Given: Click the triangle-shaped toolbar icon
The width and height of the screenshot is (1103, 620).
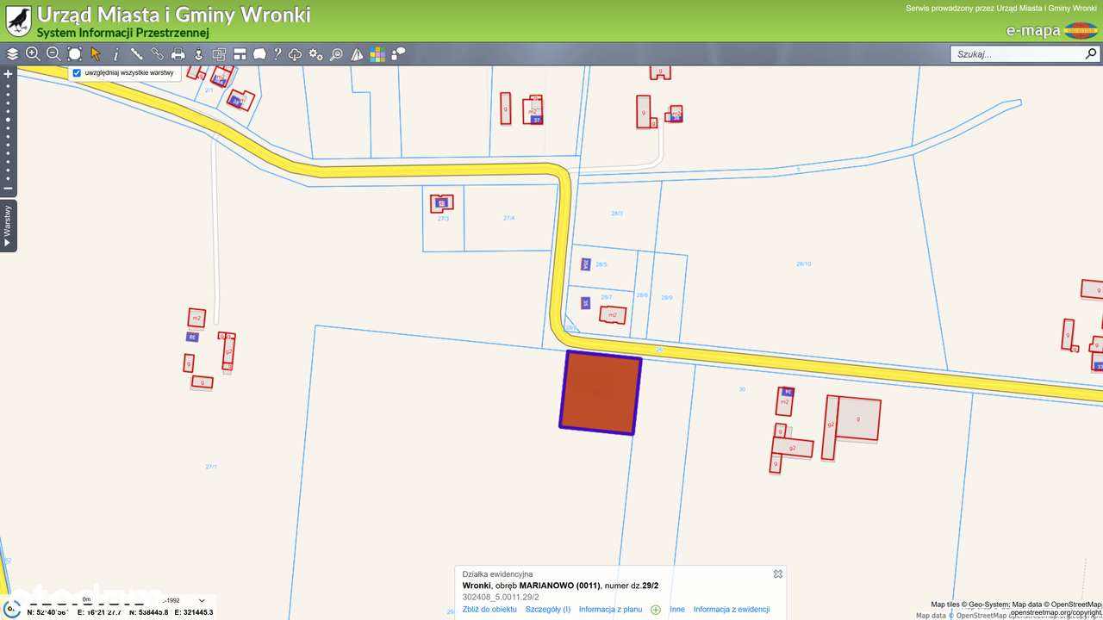Looking at the screenshot, I should [x=357, y=53].
